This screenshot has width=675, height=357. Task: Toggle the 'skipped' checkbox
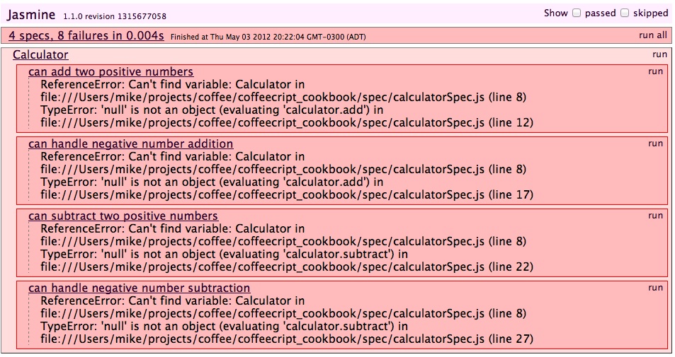(x=625, y=13)
